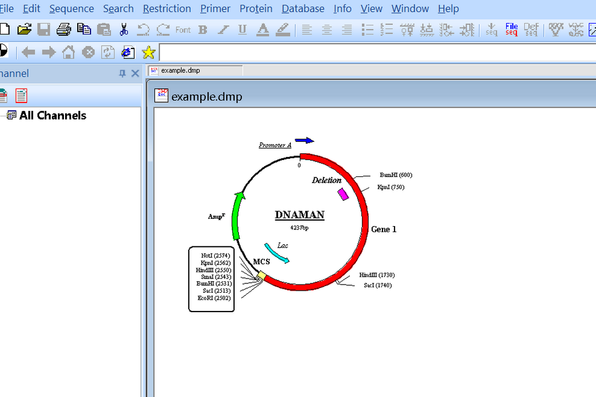Image resolution: width=596 pixels, height=397 pixels.
Task: Click the Font button in toolbar
Action: (x=183, y=30)
